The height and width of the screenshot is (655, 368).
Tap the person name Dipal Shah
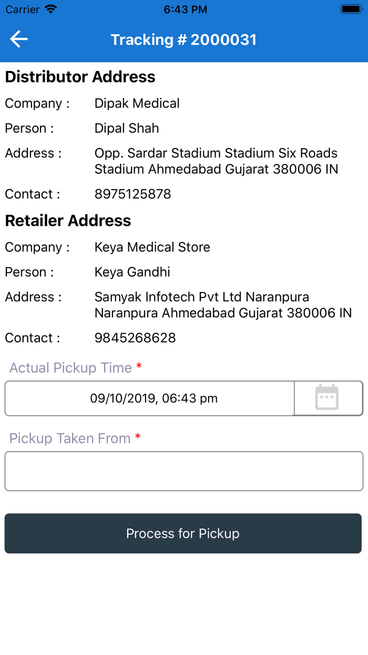click(127, 128)
